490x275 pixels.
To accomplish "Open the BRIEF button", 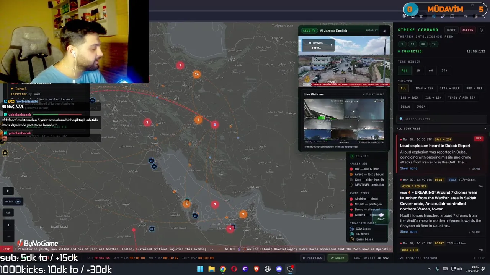I will (451, 30).
